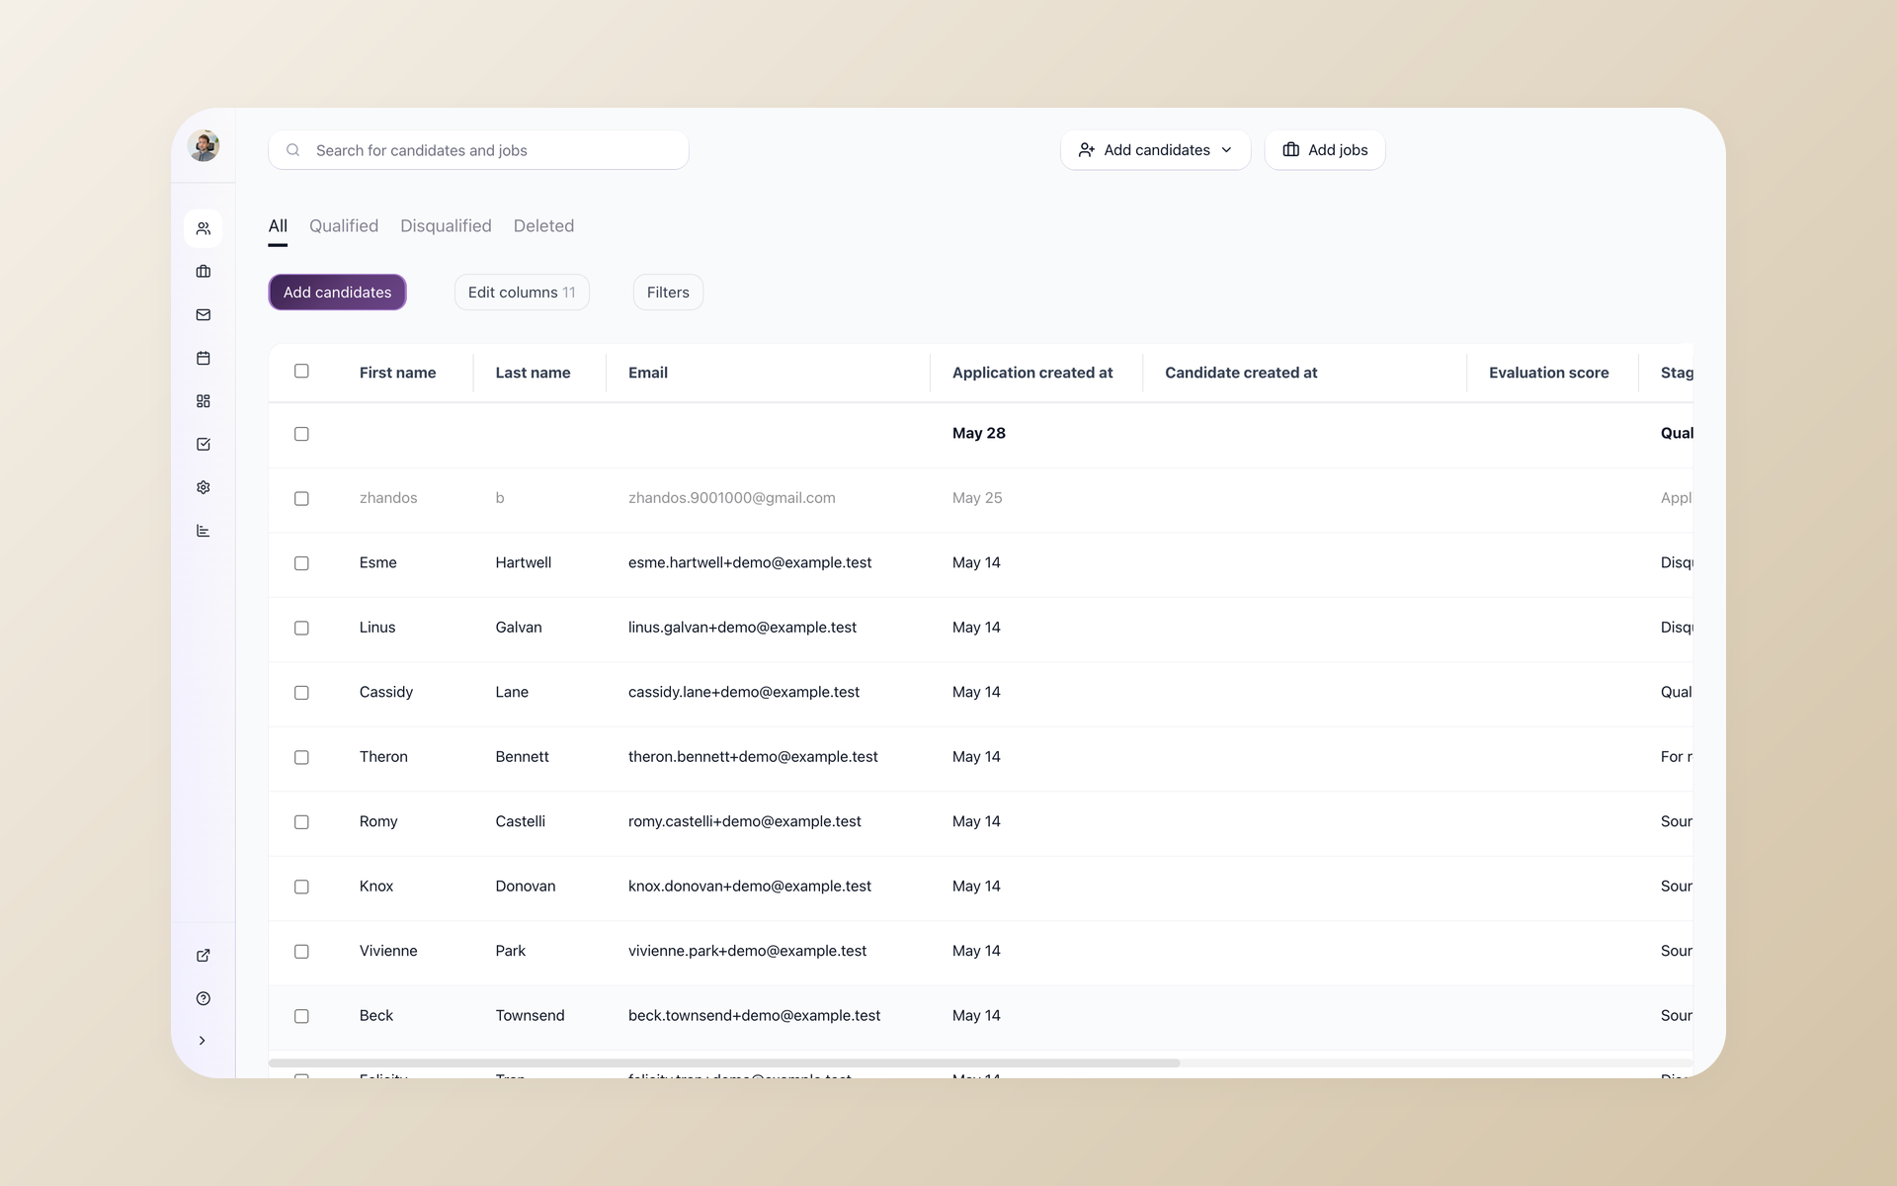Open the user profile avatar
Screen dimensions: 1897x1186
[204, 145]
